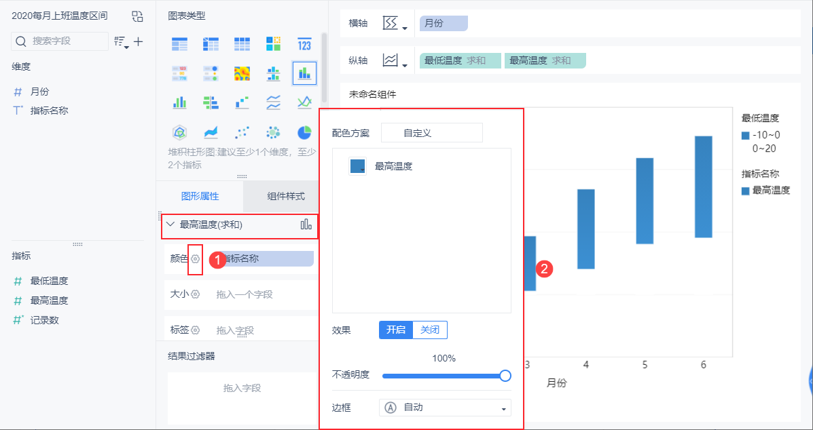Click the column shape icon beside 最高温度(求和)

(x=306, y=224)
